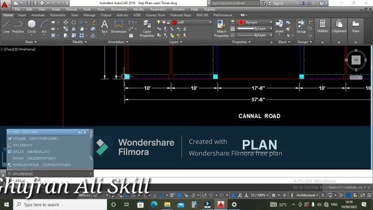Toggle Lineweight display in status bar
The height and width of the screenshot is (210, 373).
pos(173,195)
